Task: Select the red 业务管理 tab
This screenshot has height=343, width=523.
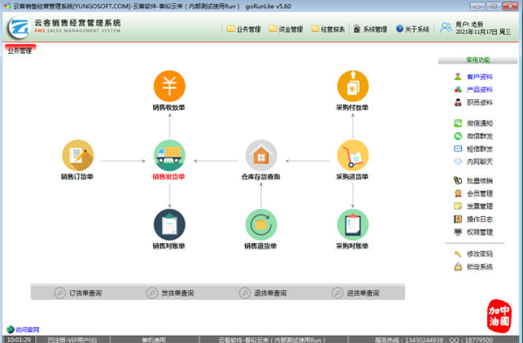Action: [20, 50]
